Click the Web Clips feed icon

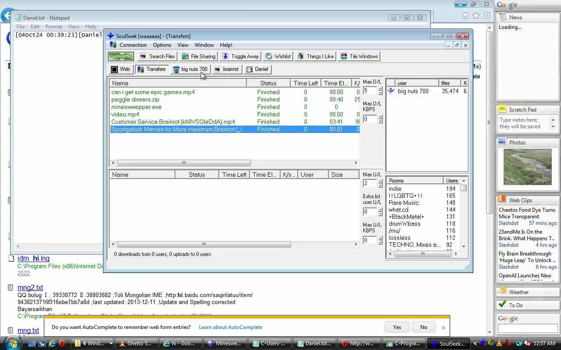pyautogui.click(x=502, y=199)
